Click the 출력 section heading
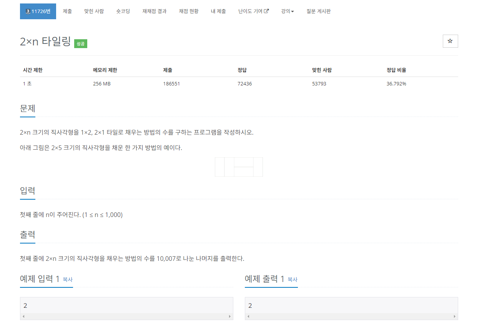 28,234
